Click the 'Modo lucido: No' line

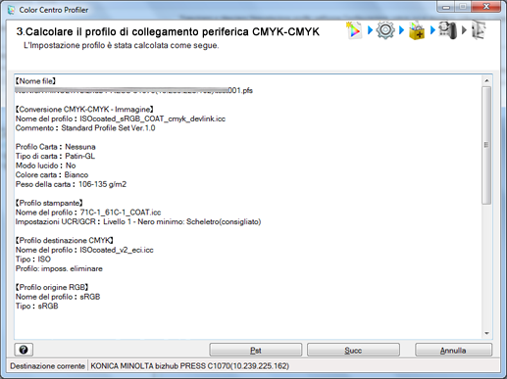click(45, 166)
